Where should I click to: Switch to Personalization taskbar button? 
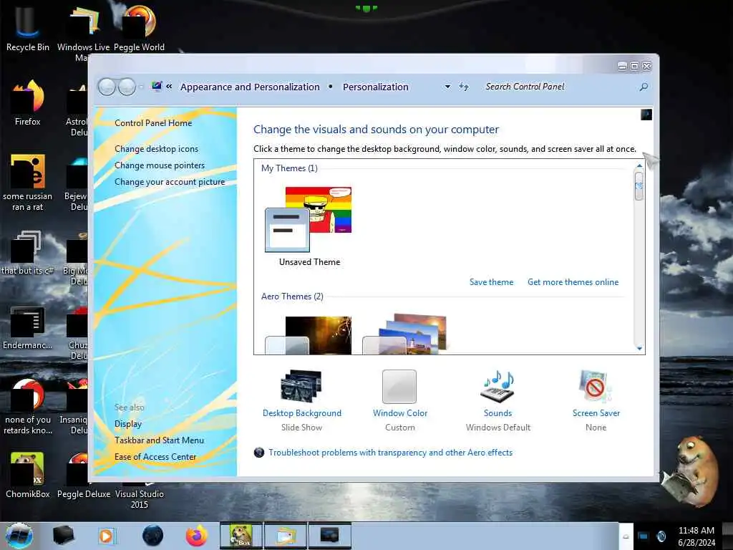(x=329, y=536)
